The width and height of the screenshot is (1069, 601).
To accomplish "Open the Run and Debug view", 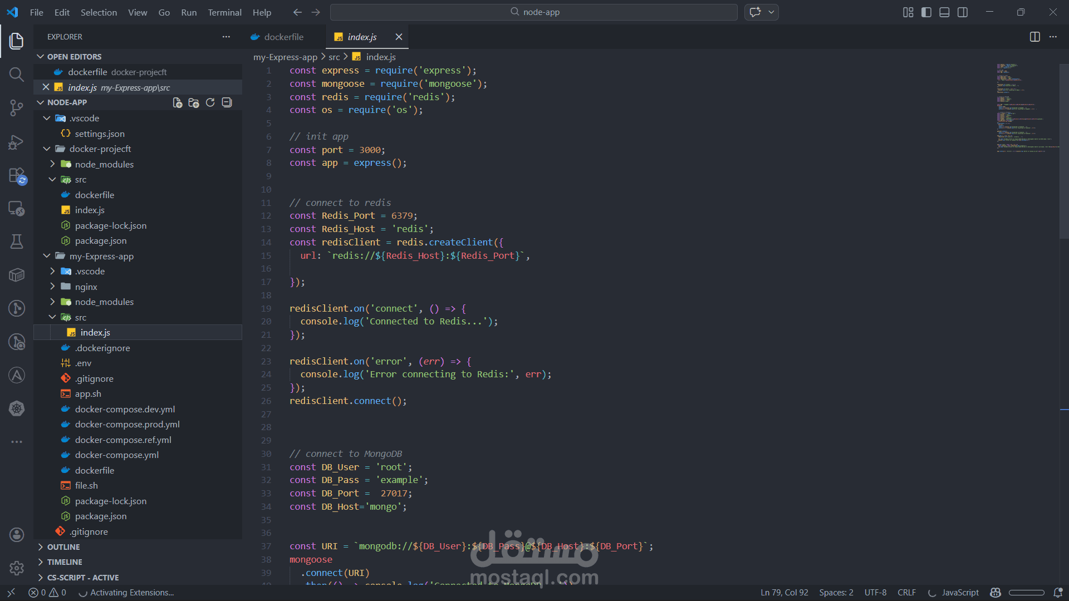I will click(17, 142).
